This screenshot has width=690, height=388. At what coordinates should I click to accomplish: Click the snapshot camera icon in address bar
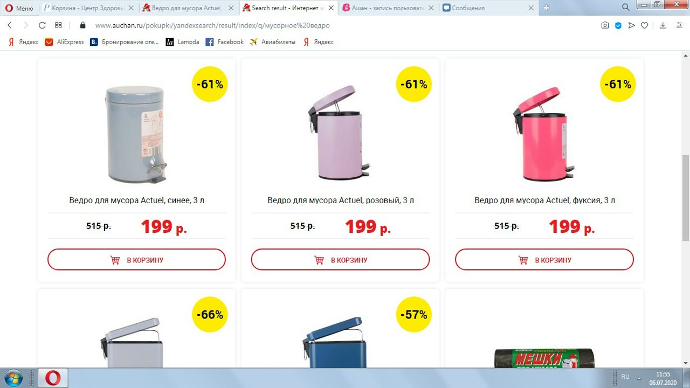point(605,25)
